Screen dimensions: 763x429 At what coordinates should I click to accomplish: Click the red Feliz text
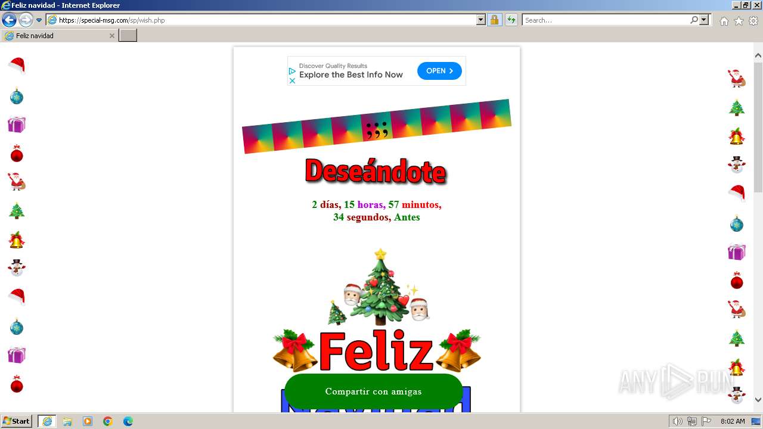pos(376,350)
